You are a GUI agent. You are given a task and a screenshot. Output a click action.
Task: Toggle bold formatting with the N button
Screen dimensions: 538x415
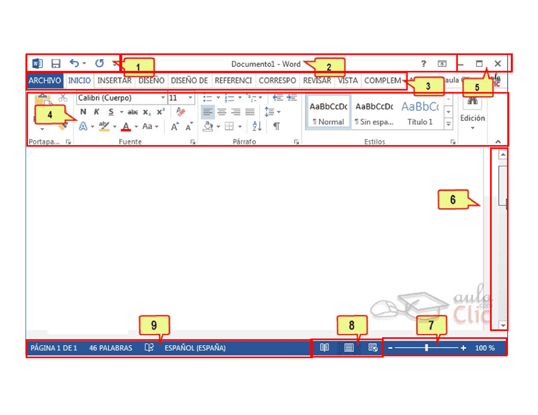(83, 112)
